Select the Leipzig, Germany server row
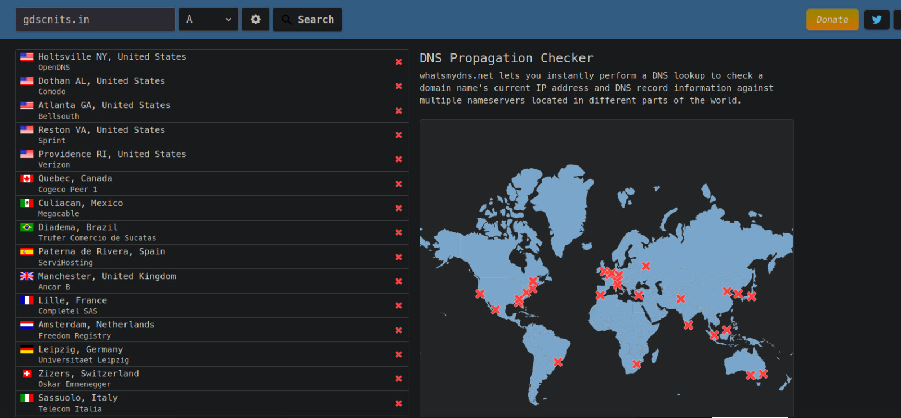901x418 pixels. coord(212,354)
